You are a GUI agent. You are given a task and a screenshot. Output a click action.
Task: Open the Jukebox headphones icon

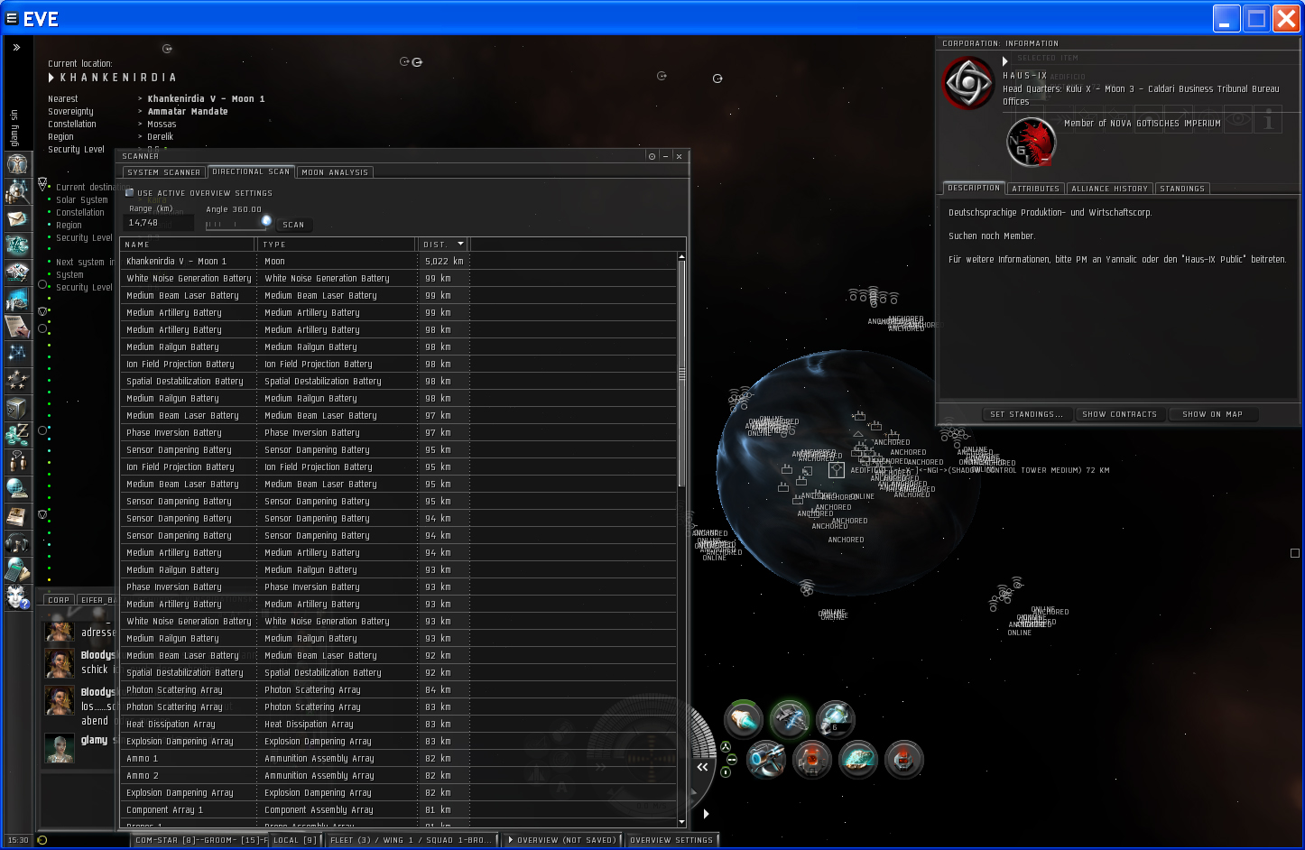coord(17,542)
